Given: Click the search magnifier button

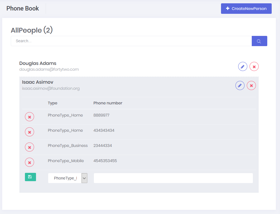Looking at the screenshot, I should (x=259, y=41).
